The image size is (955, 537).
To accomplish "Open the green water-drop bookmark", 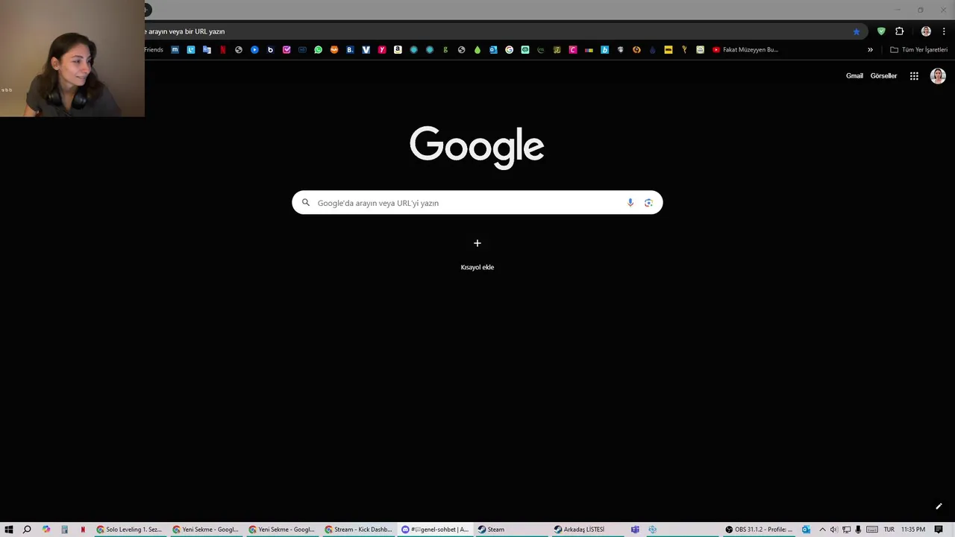I will [477, 50].
